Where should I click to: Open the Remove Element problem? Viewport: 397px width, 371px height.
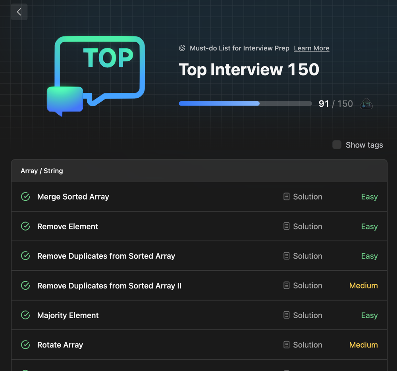click(x=67, y=226)
